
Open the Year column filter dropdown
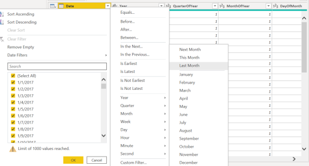pos(162,6)
